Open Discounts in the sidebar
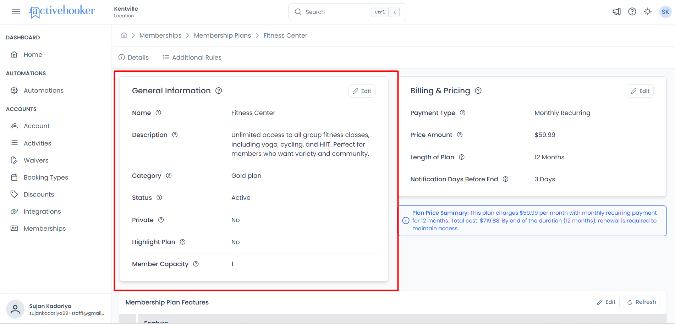The width and height of the screenshot is (675, 324). [33, 194]
